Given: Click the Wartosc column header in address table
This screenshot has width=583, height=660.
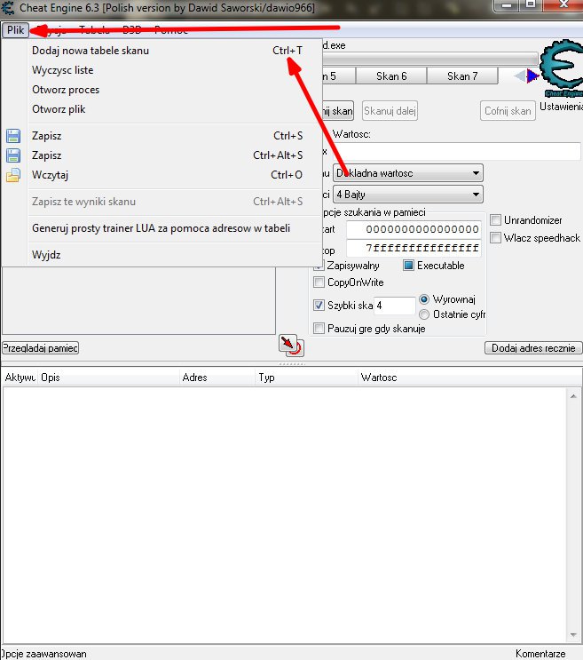Looking at the screenshot, I should tap(469, 378).
